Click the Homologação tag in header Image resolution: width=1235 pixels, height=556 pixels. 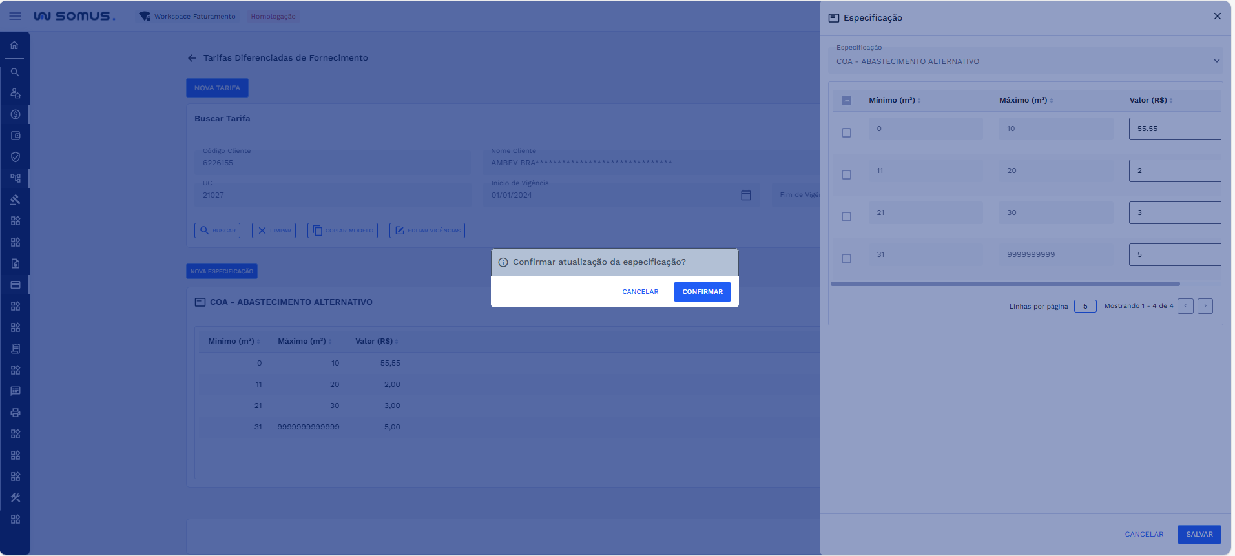coord(273,16)
